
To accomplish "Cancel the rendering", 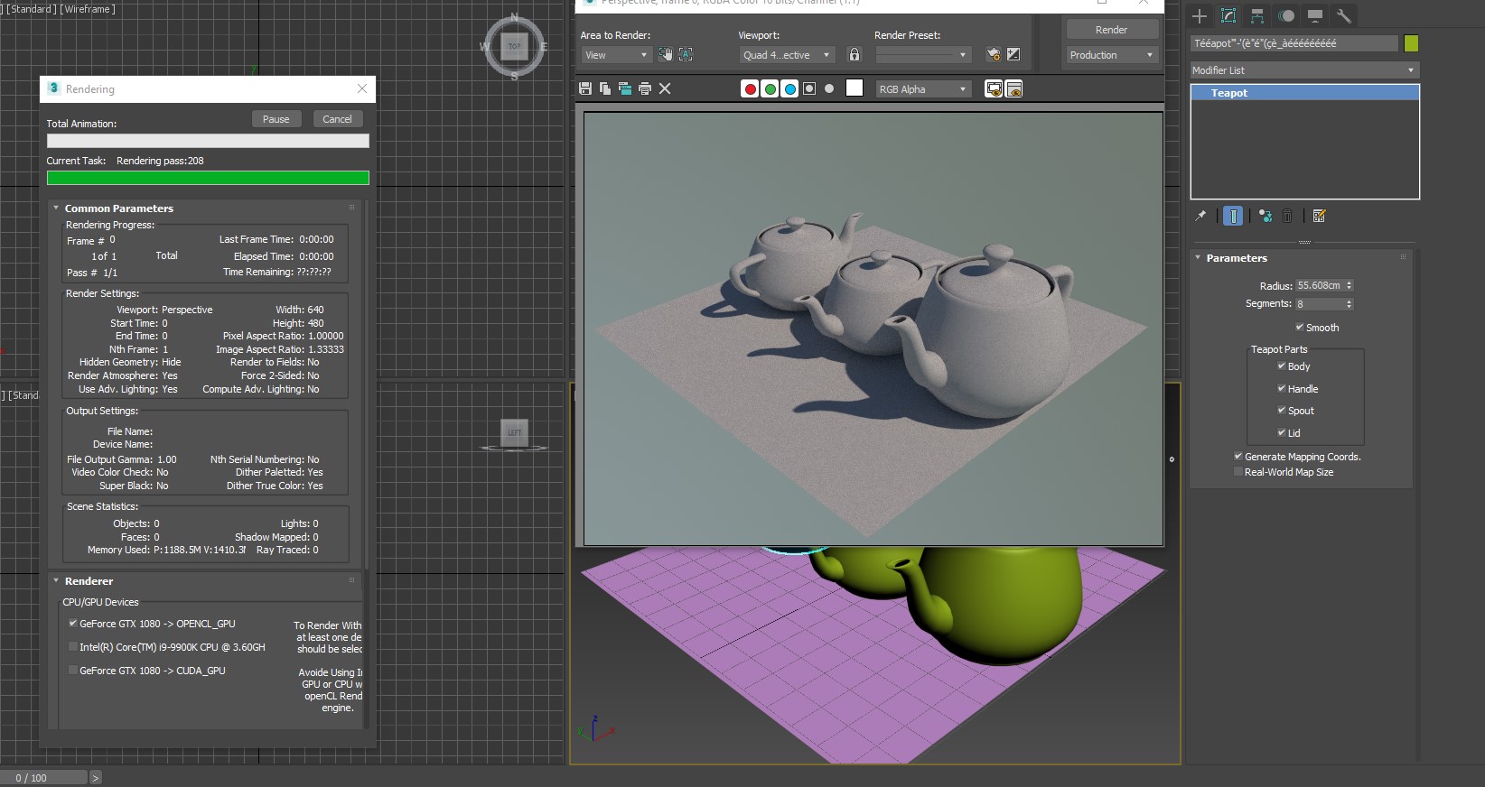I will point(337,119).
